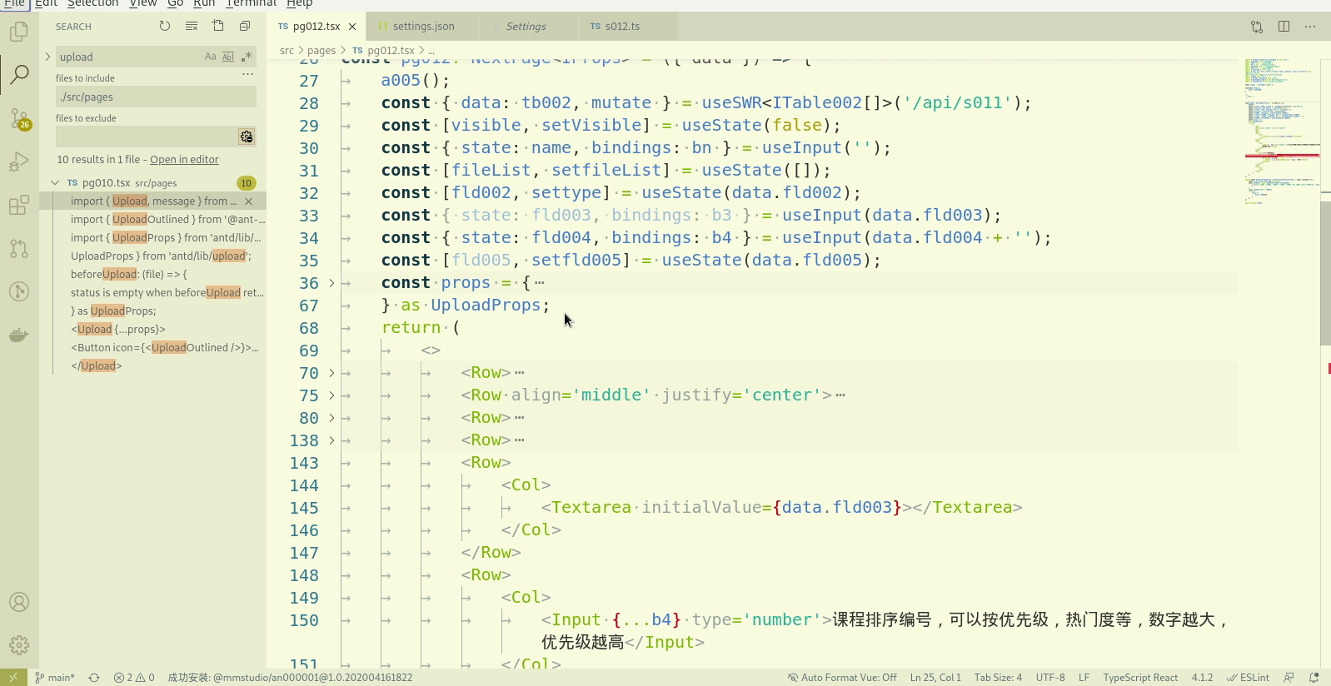Open the Explorer view in activity bar
This screenshot has height=686, width=1331.
click(19, 32)
